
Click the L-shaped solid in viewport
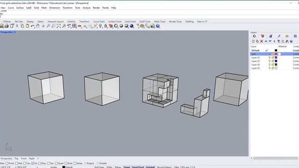[x=195, y=104]
